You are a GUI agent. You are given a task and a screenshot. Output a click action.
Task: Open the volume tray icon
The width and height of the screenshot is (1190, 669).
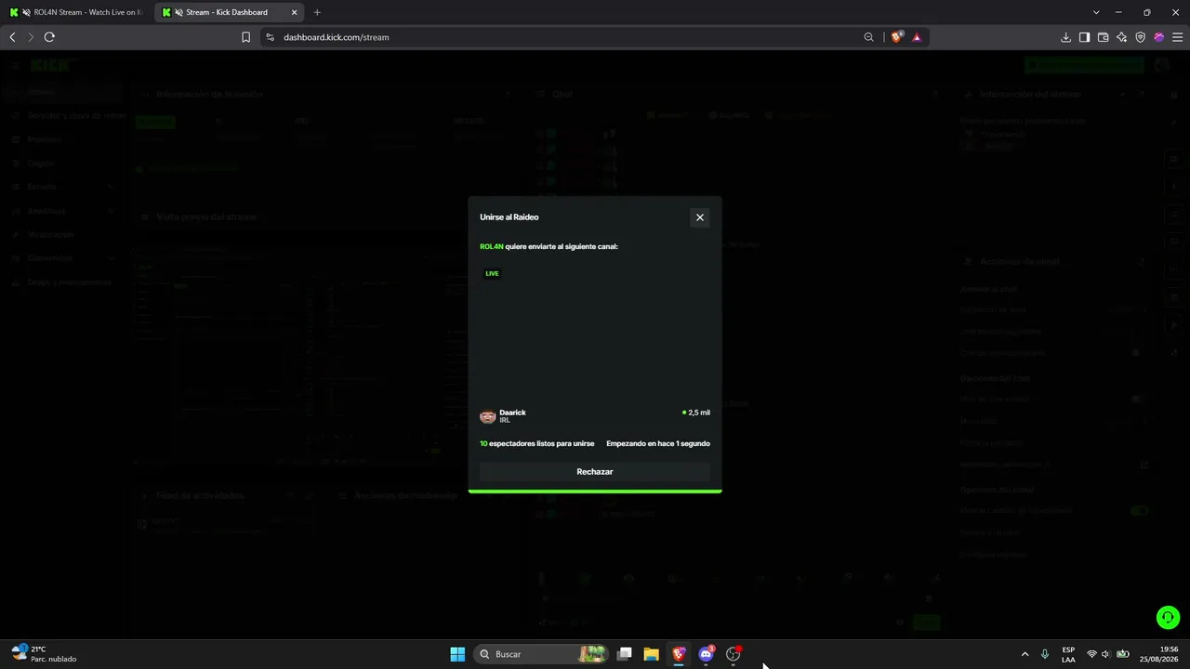coord(1105,654)
